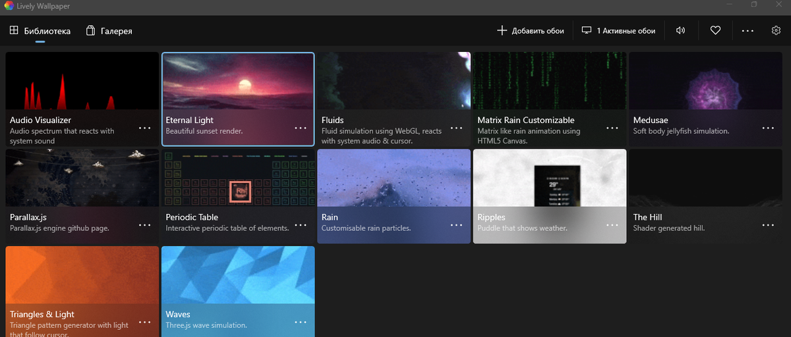This screenshot has height=337, width=791.
Task: Click the heart icon in toolbar
Action: click(x=715, y=31)
